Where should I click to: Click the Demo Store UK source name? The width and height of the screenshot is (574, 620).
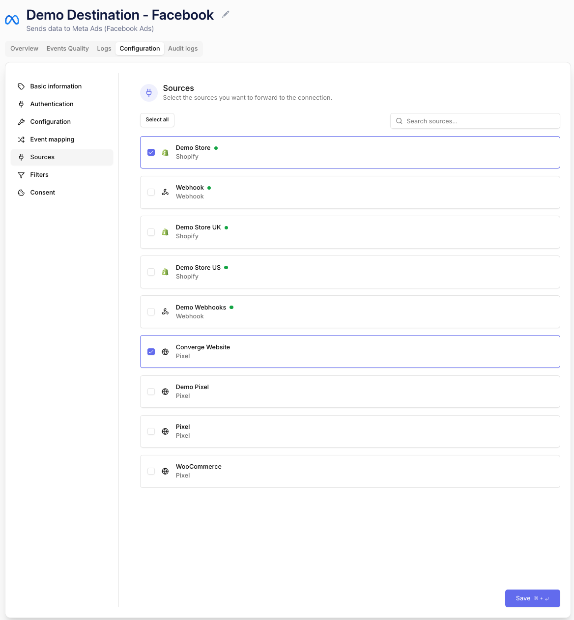tap(199, 227)
